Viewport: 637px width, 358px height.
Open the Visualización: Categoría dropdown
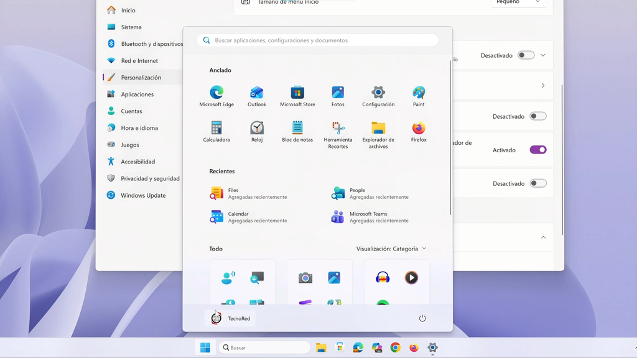pos(391,249)
